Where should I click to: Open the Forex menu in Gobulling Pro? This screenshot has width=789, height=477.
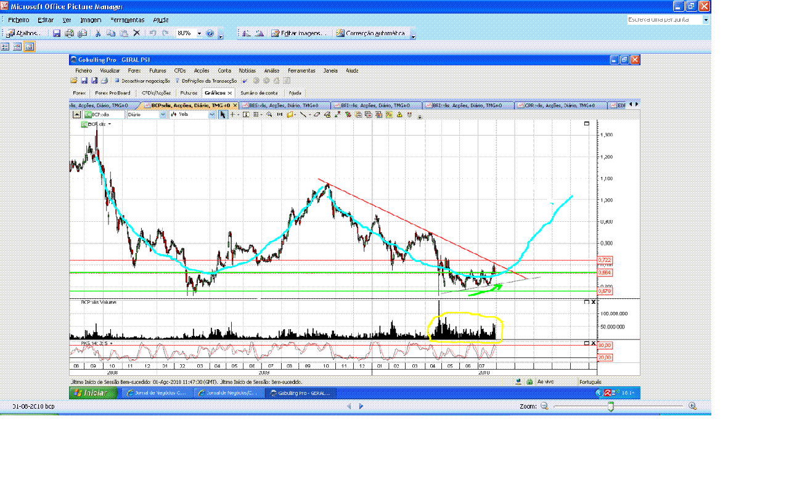[x=134, y=71]
